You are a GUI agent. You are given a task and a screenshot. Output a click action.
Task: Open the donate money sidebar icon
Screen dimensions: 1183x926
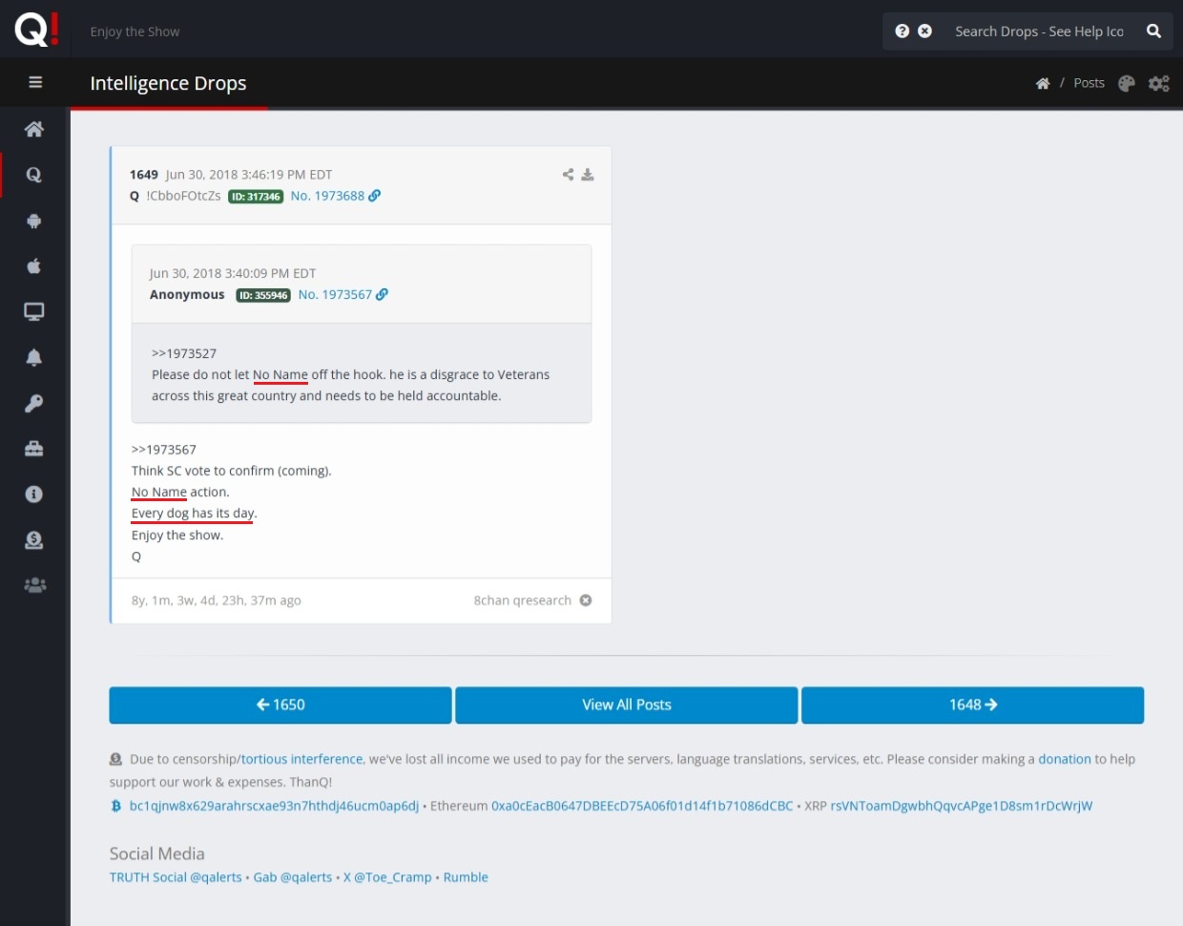click(34, 539)
